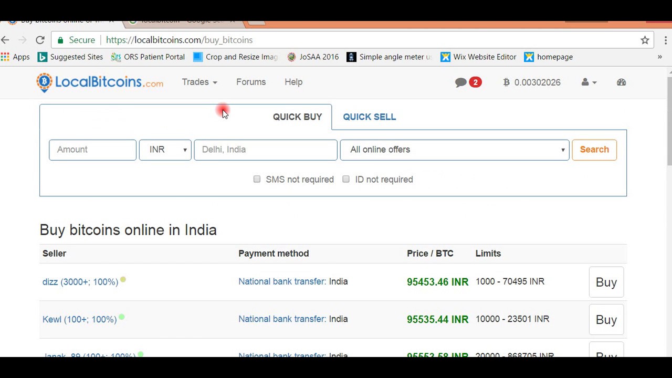Enable ID not required checkbox
672x378 pixels.
click(346, 179)
